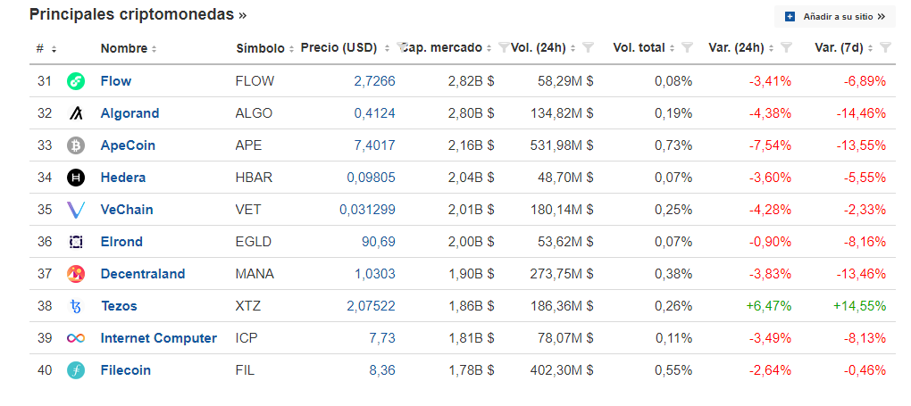Click the plus icon in Añadir a su sitio

pos(790,17)
